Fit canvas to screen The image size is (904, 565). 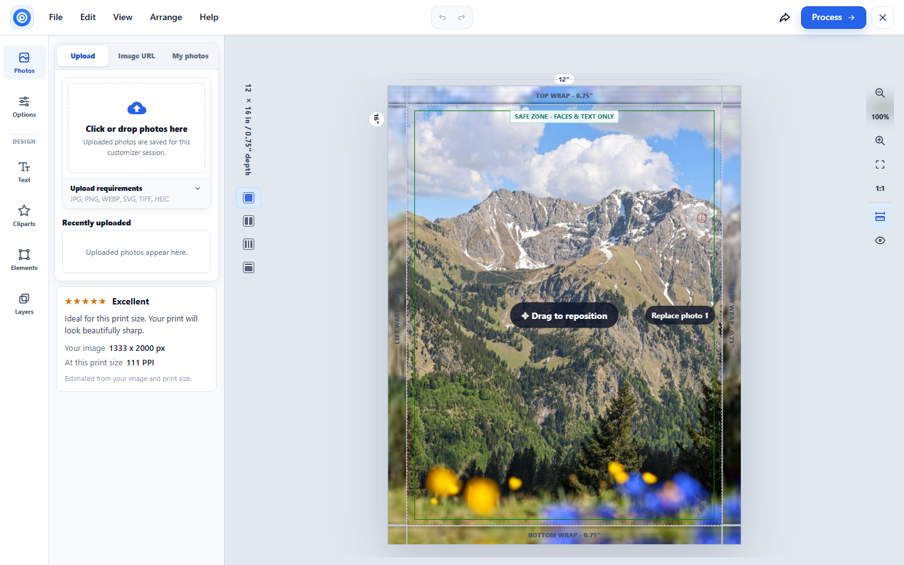pos(880,164)
